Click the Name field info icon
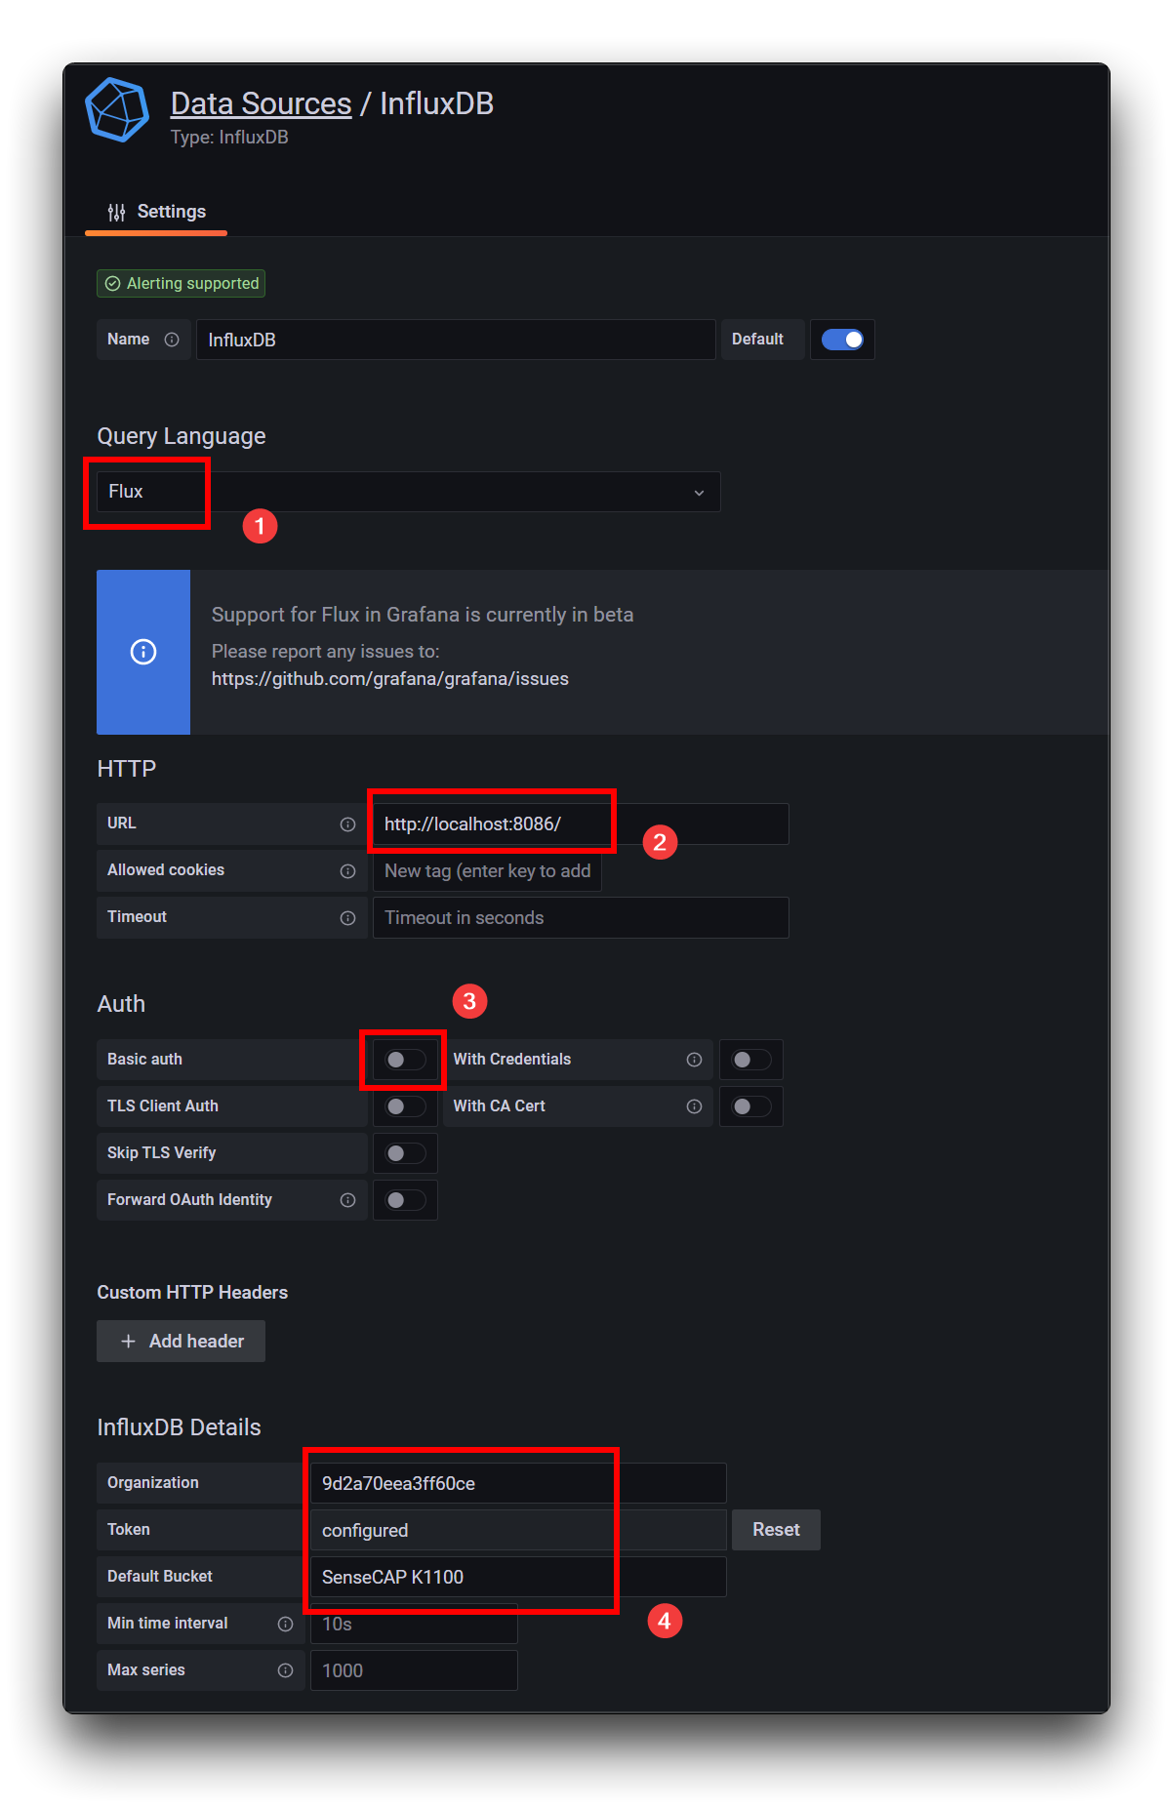 [172, 340]
